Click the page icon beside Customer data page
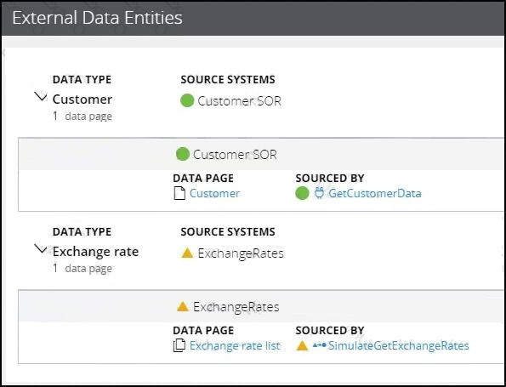This screenshot has height=387, width=506. tap(179, 193)
